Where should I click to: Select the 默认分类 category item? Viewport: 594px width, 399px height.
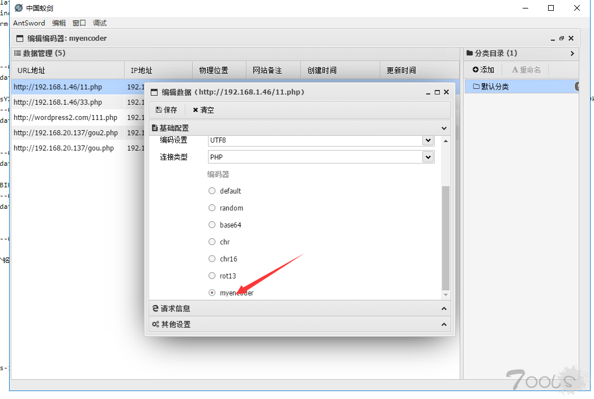pyautogui.click(x=521, y=87)
